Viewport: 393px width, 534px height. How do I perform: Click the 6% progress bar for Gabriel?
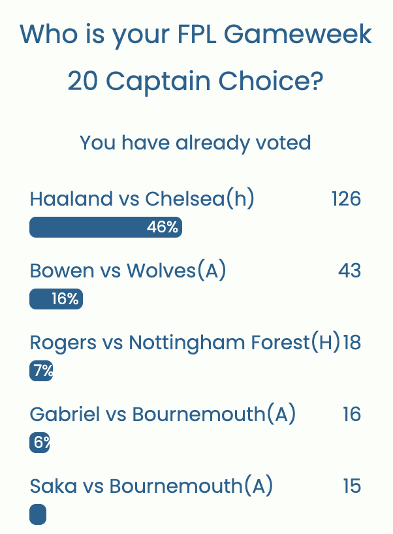tap(39, 443)
